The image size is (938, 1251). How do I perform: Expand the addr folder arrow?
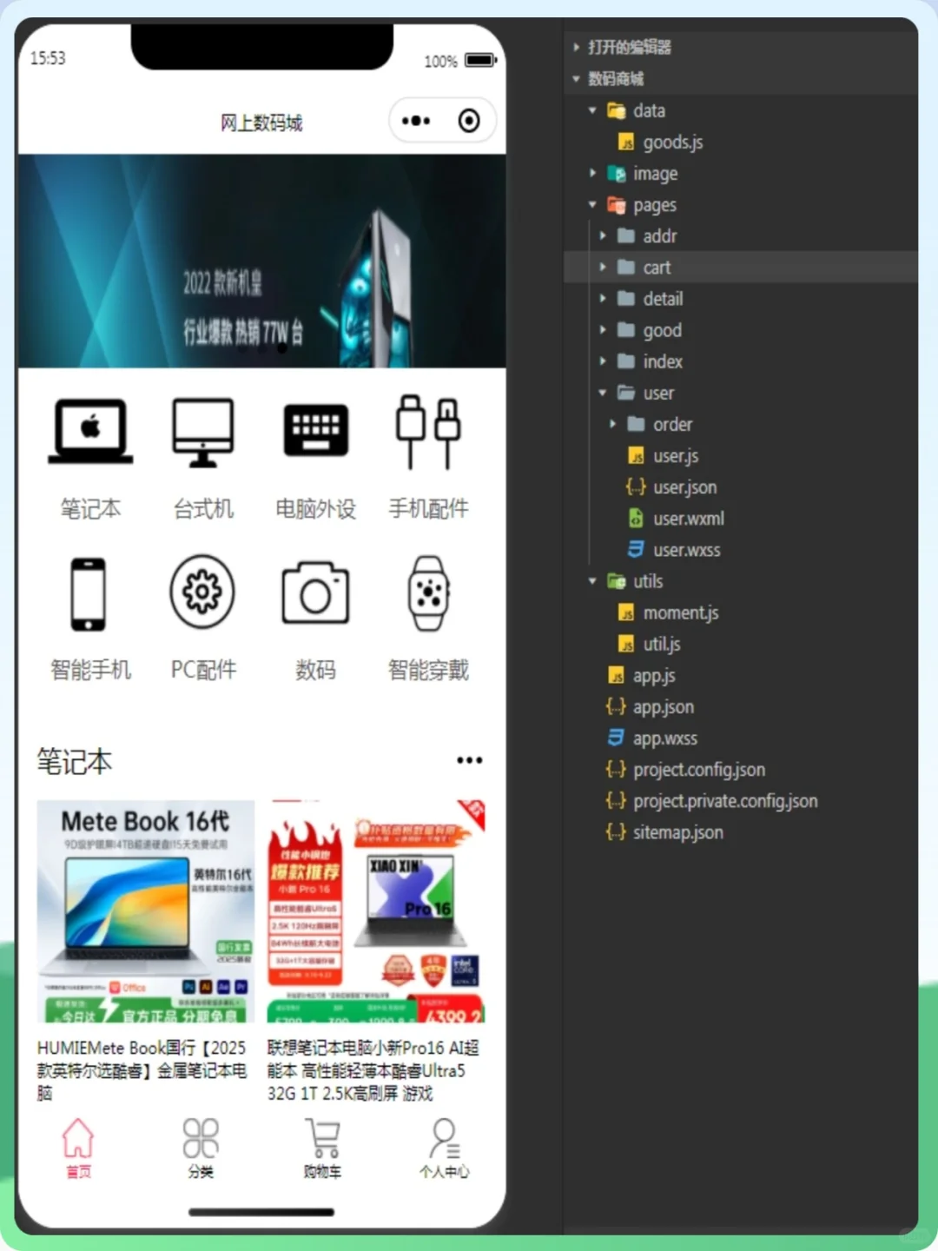603,235
